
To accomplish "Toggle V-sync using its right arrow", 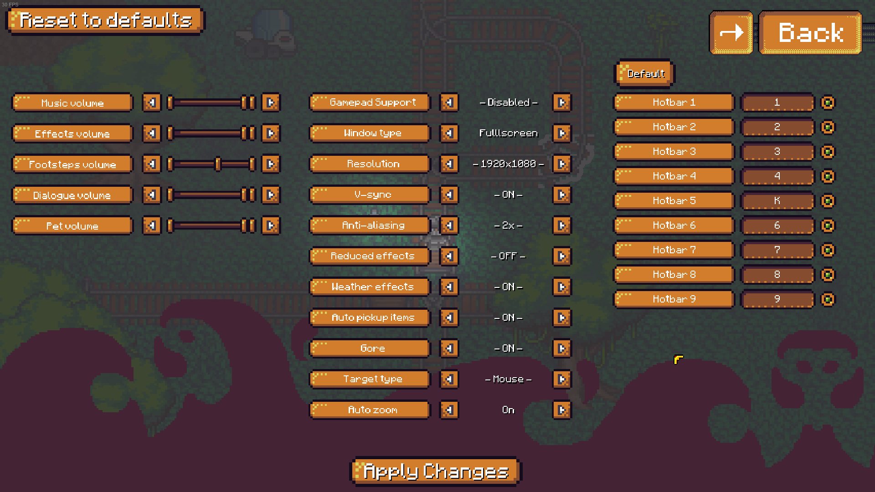I will click(562, 195).
